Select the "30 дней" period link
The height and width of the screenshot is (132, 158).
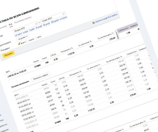point(39,27)
